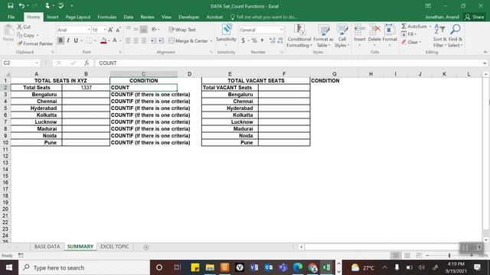Screen dimensions: 490x275
Task: Switch to the EXCEL TOPIC sheet
Action: coord(114,246)
